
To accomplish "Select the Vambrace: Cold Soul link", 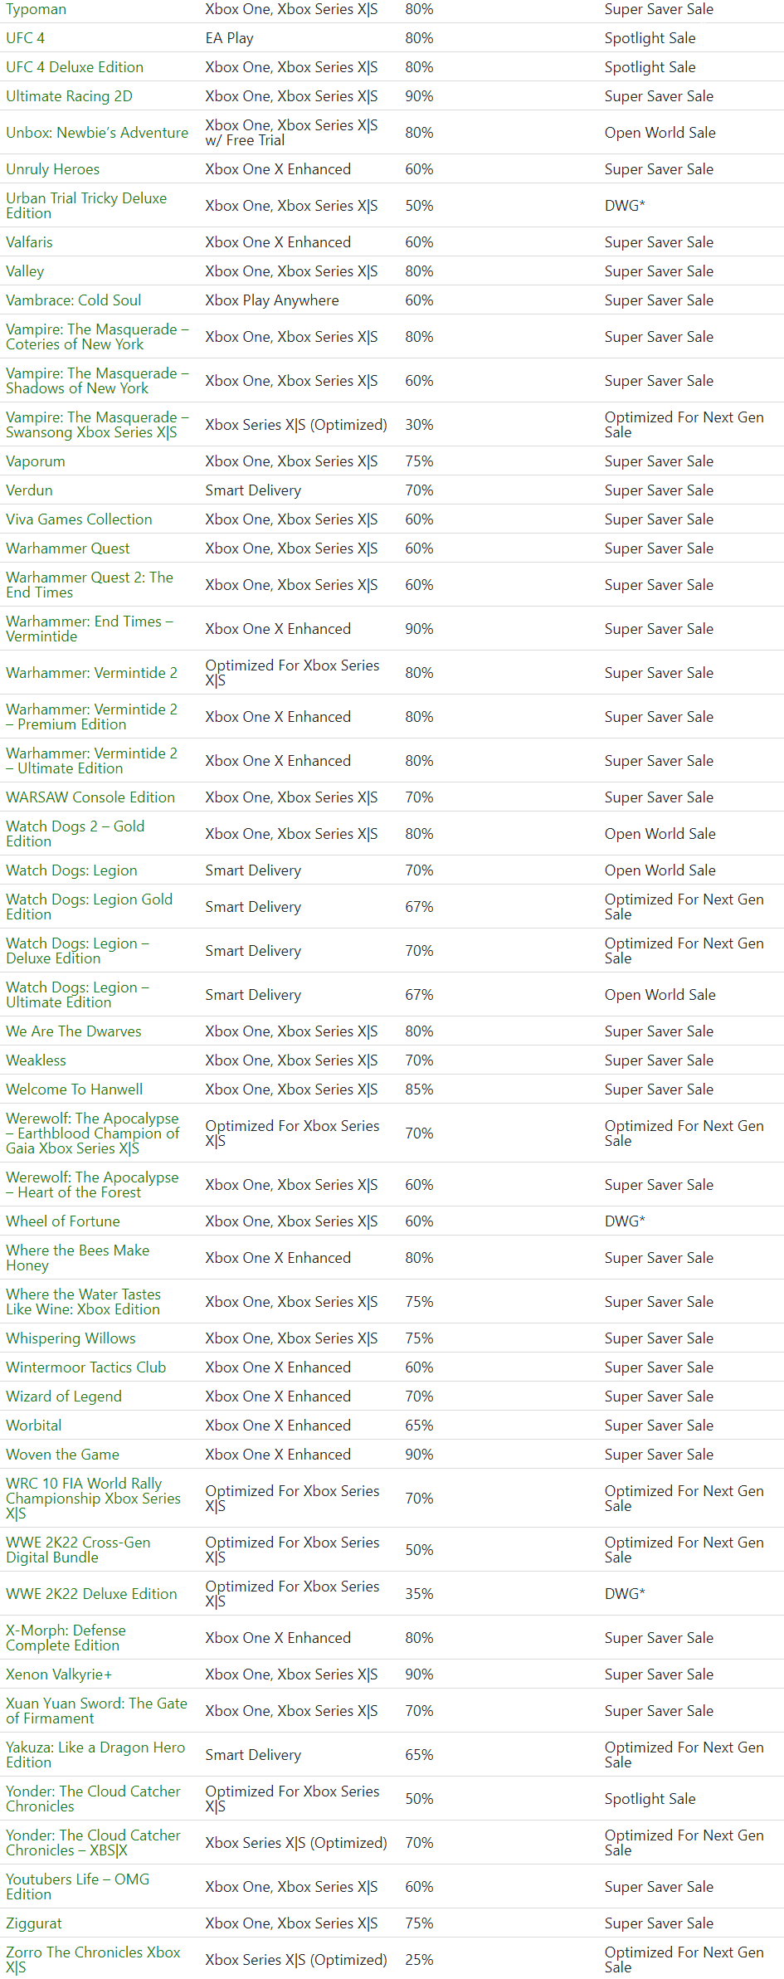I will click(73, 300).
